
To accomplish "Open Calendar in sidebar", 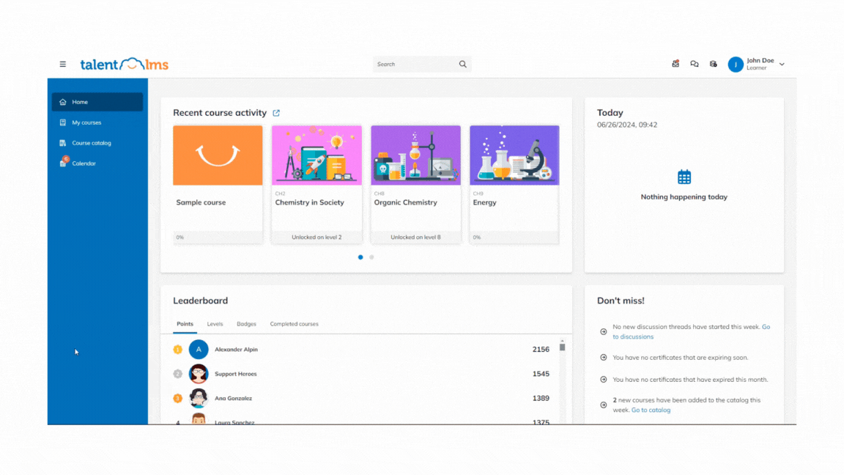I will pyautogui.click(x=84, y=163).
